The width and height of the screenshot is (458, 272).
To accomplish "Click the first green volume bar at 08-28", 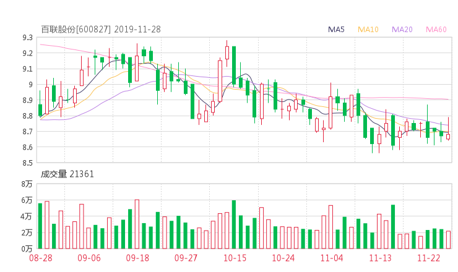I will (x=40, y=226).
